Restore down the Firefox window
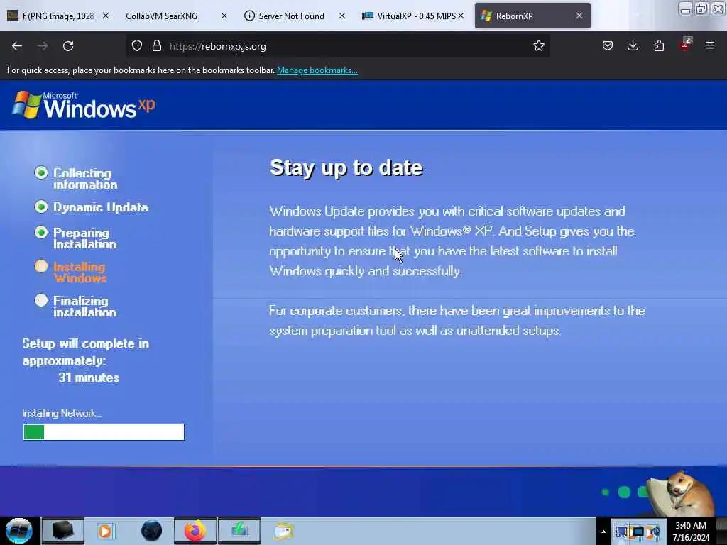 701,9
